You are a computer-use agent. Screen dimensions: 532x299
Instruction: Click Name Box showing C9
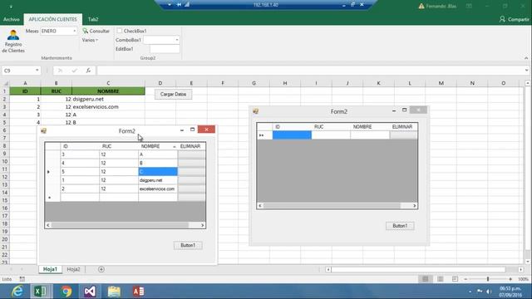[x=18, y=71]
